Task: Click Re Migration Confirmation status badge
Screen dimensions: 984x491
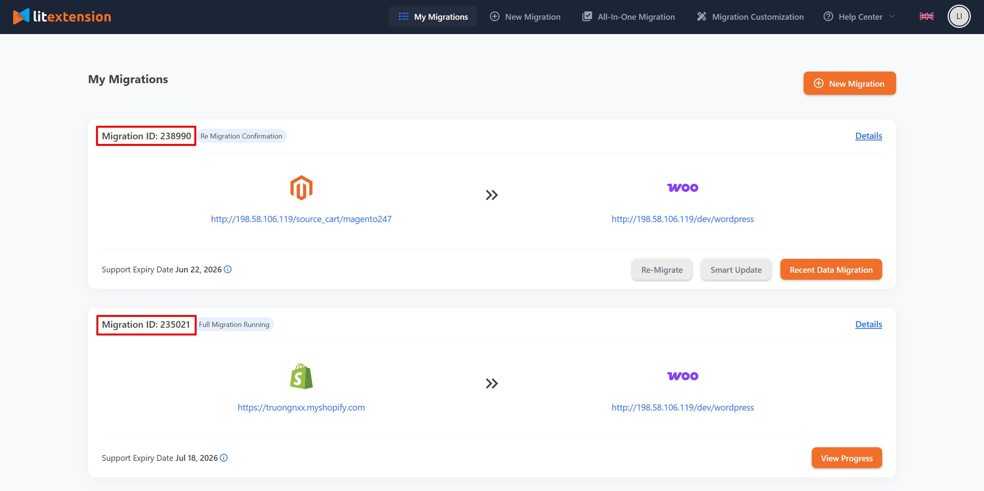Action: pos(241,136)
